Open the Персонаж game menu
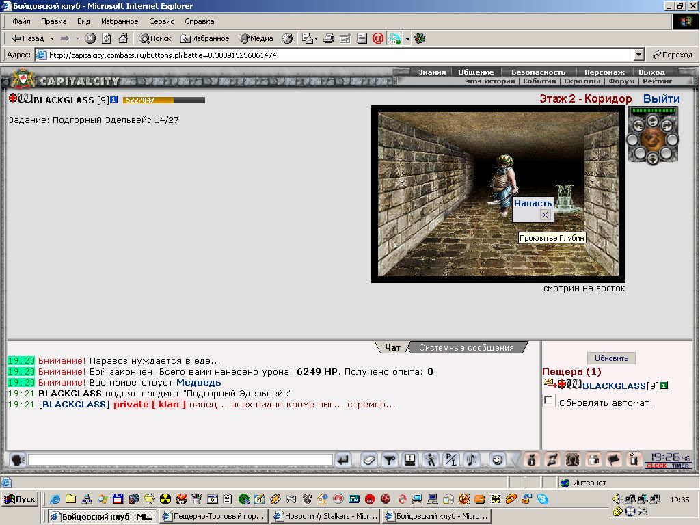This screenshot has height=525, width=700. (604, 72)
